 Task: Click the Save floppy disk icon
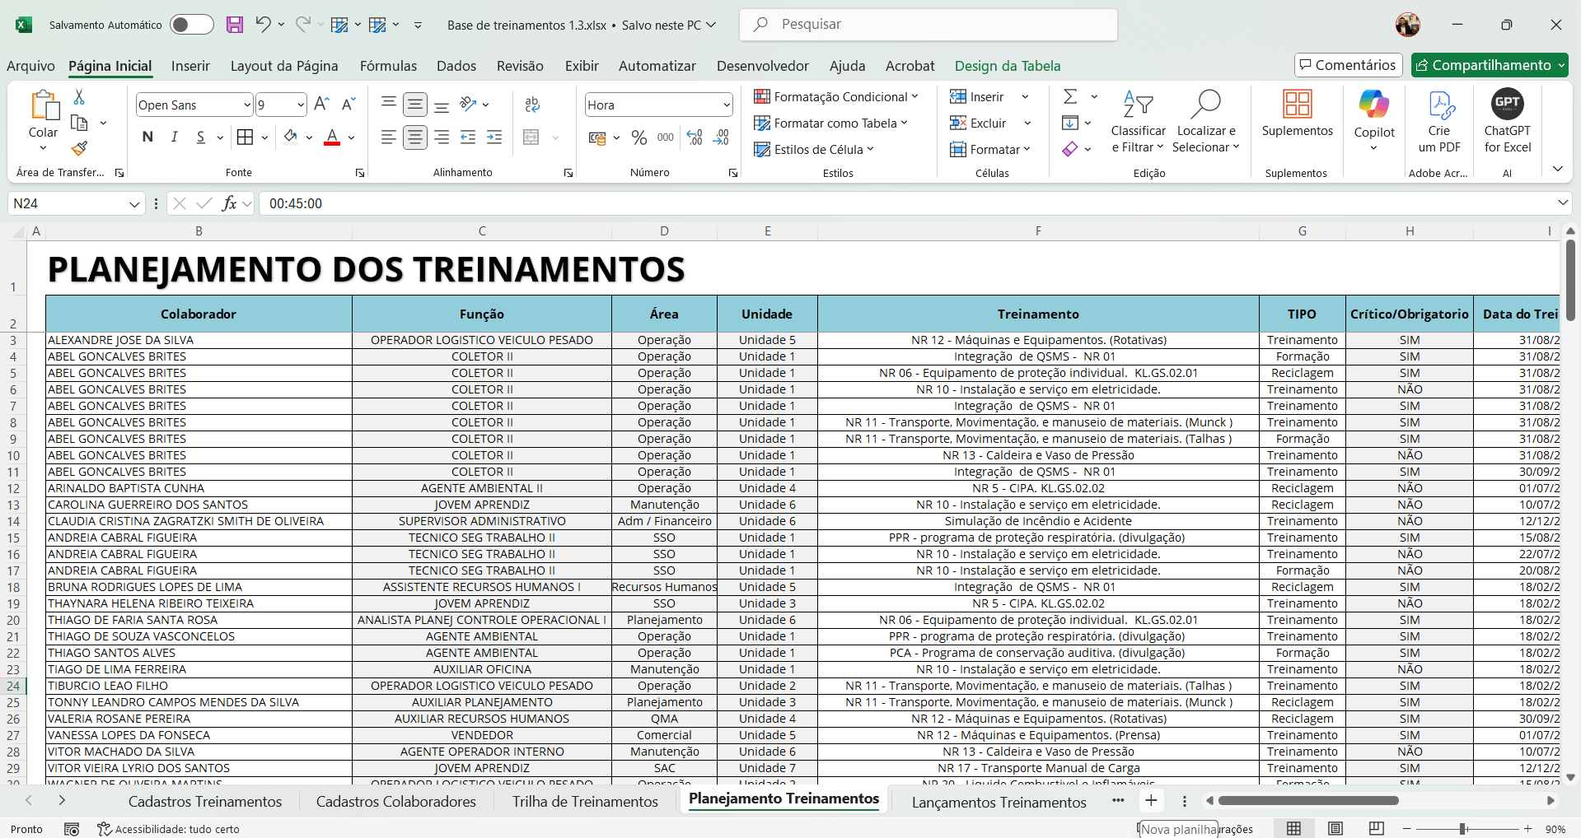click(x=235, y=25)
